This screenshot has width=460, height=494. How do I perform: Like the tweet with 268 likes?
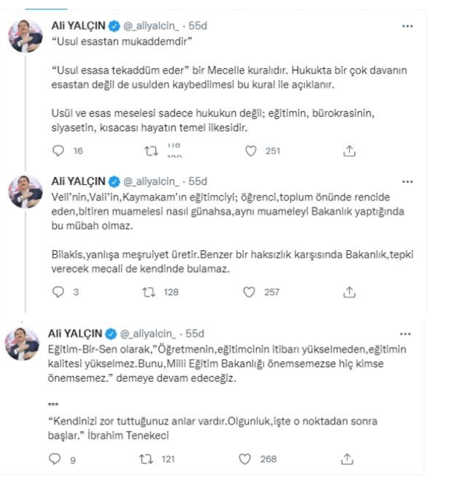245,459
